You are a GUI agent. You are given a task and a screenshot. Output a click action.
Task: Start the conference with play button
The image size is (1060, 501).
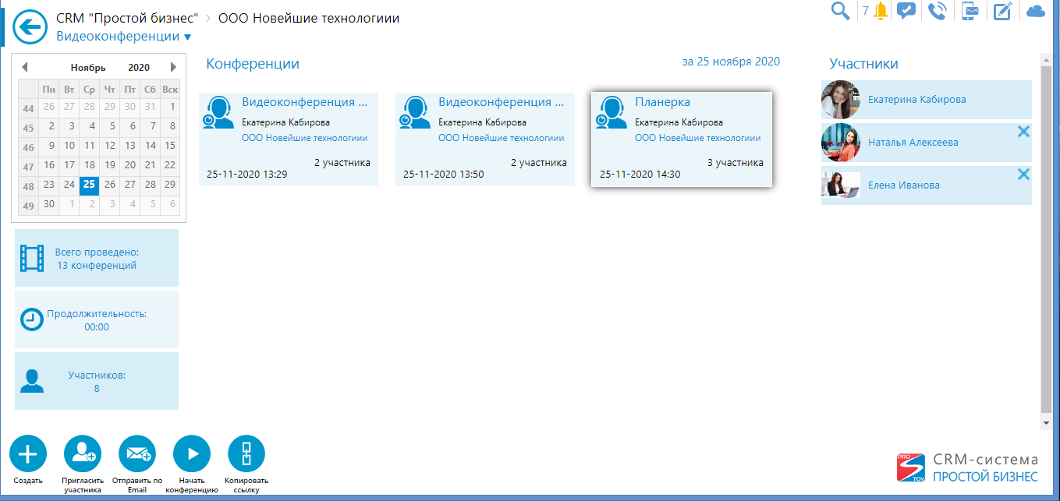[192, 453]
